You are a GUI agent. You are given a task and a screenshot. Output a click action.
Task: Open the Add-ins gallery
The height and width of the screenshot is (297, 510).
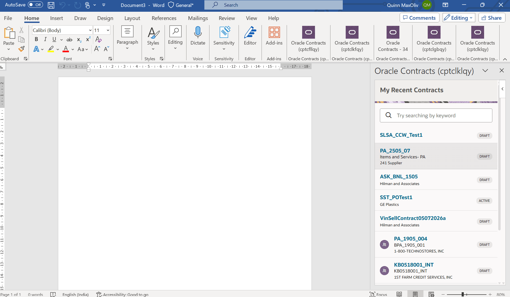click(274, 36)
